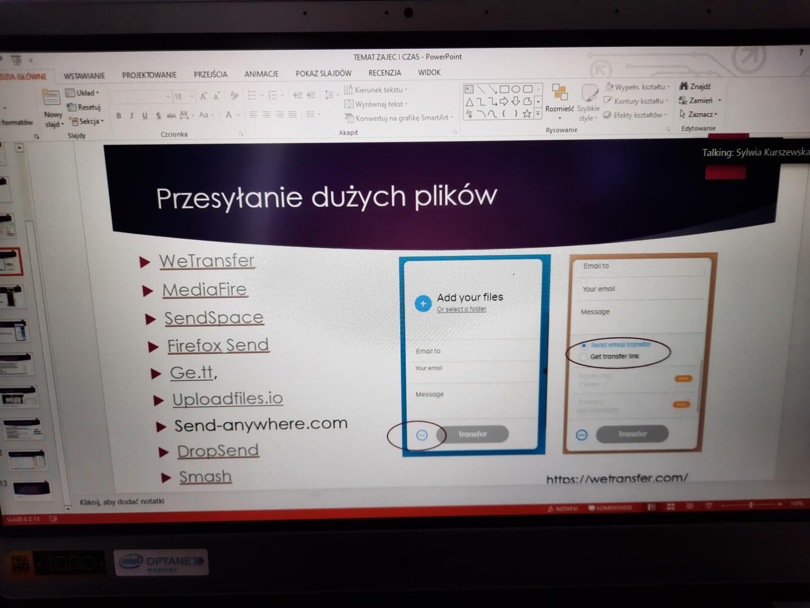
Task: Reset slide with the Resetuj button
Action: point(84,107)
